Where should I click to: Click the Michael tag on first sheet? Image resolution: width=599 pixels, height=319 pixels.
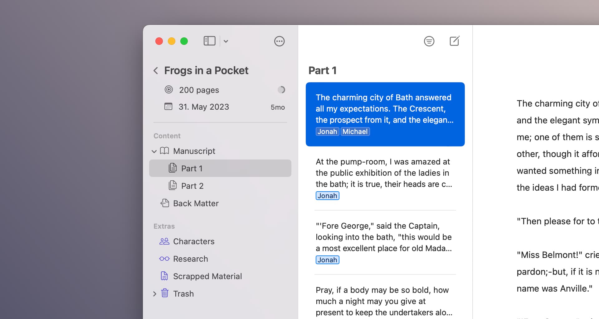355,132
